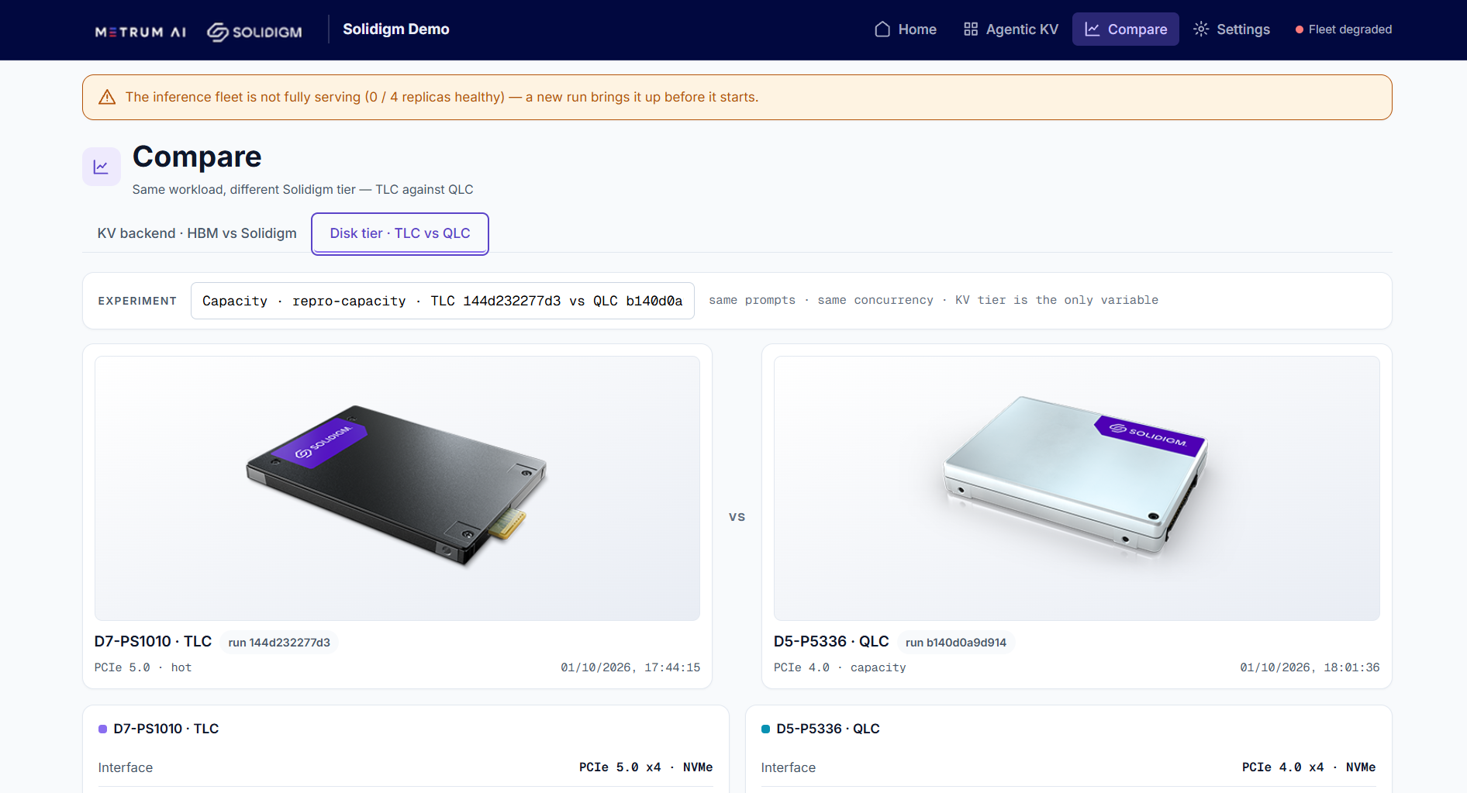Click the D5-P5336 QLC drive image
Screen dimensions: 1467x793
(1076, 488)
